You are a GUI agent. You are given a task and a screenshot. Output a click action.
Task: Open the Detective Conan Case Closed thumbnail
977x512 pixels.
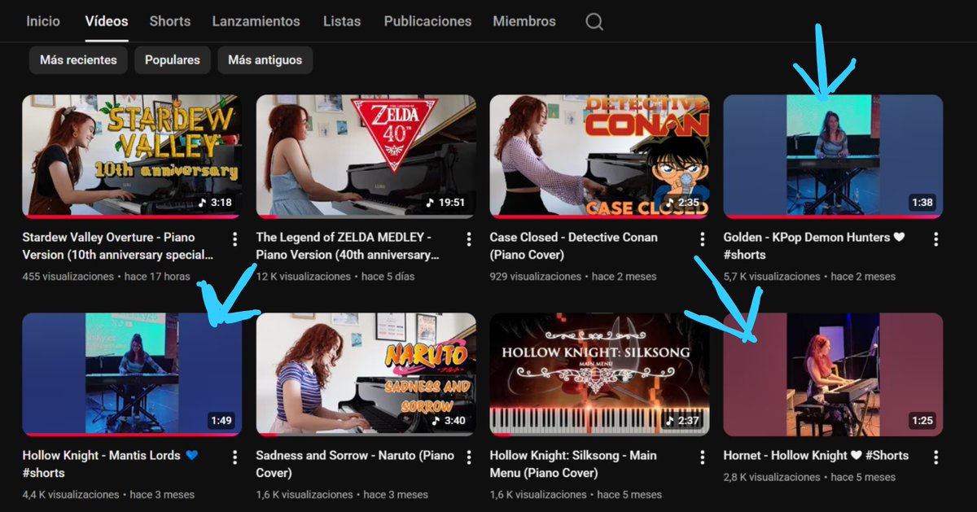tap(599, 156)
